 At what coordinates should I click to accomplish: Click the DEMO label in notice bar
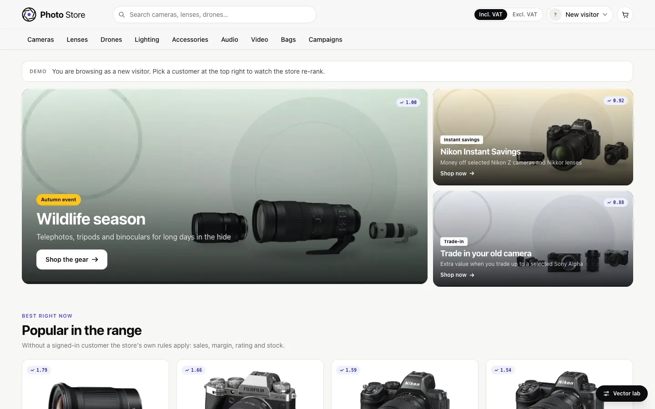point(38,72)
